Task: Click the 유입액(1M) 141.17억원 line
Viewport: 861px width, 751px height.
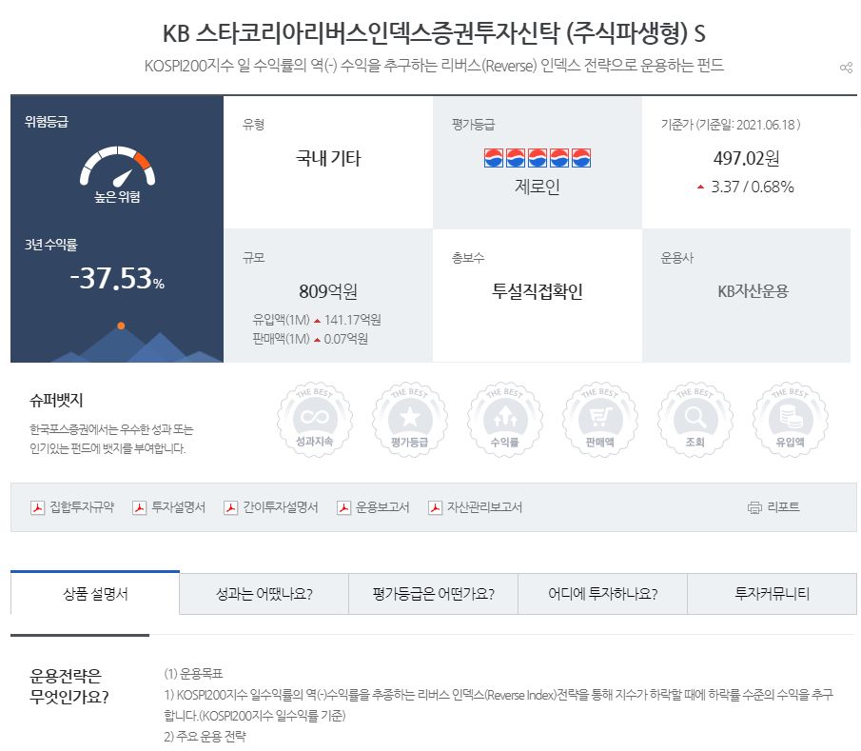Action: coord(317,320)
